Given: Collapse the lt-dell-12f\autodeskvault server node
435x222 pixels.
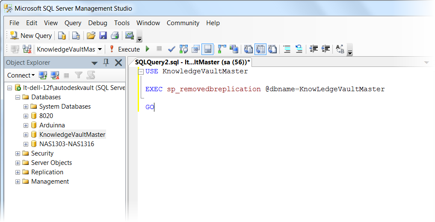Looking at the screenshot, I should (10, 88).
